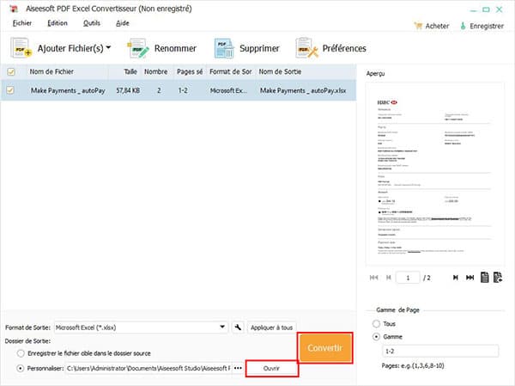Click the Renommer label

point(175,48)
